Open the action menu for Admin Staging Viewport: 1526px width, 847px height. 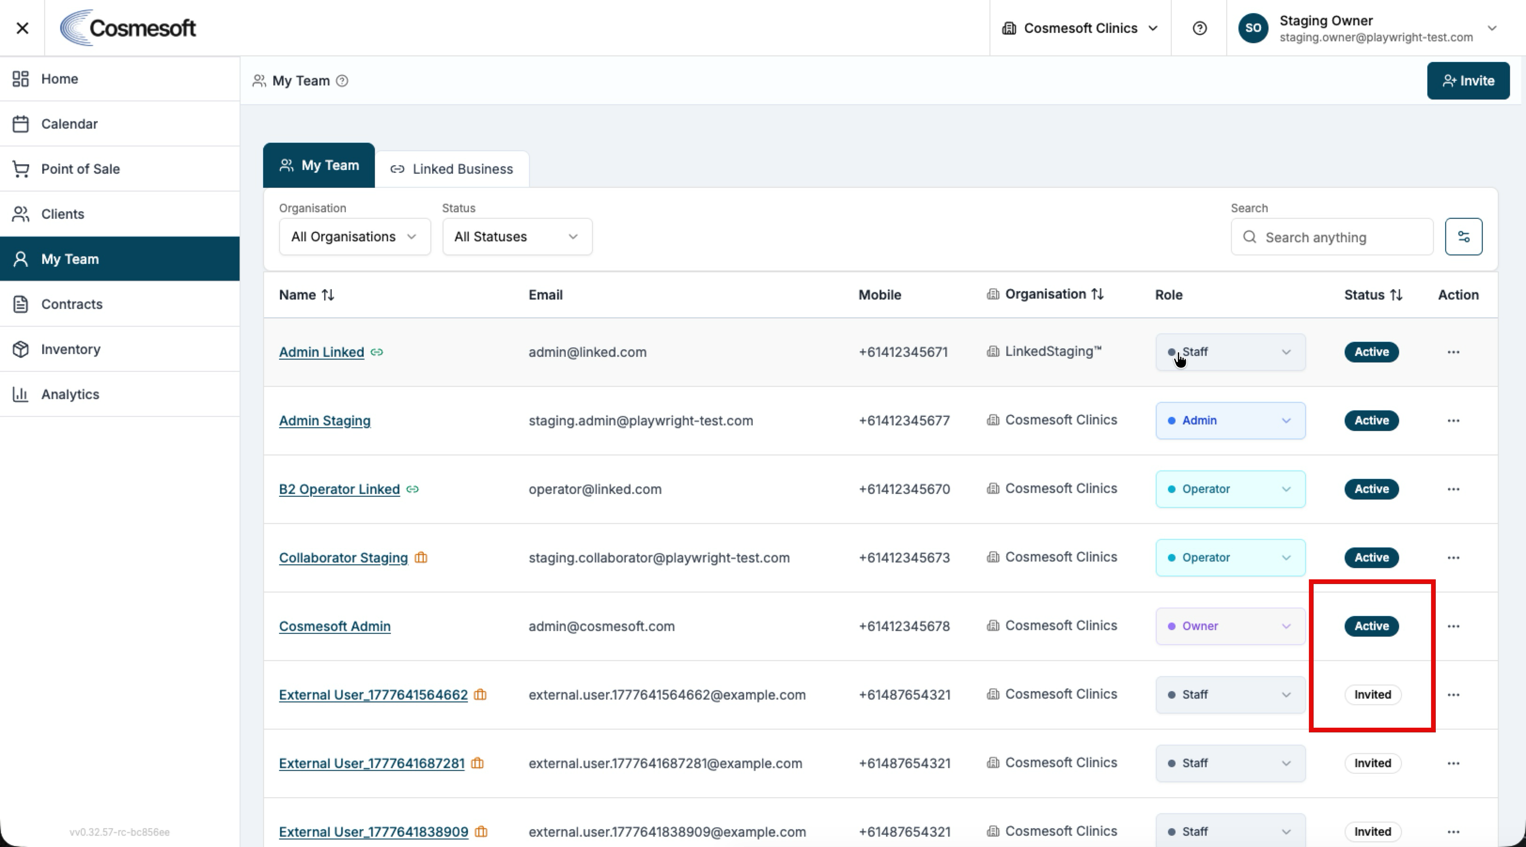1453,420
